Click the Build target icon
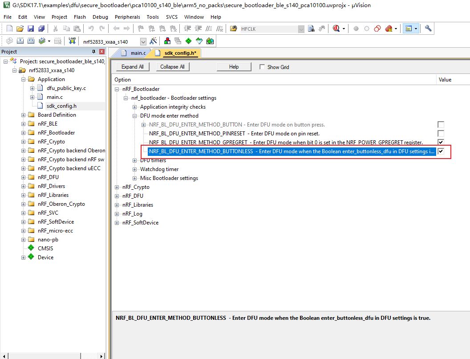 20,41
